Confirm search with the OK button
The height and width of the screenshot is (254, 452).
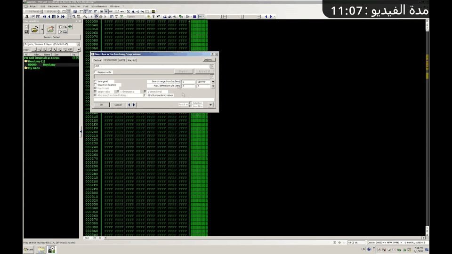[102, 105]
